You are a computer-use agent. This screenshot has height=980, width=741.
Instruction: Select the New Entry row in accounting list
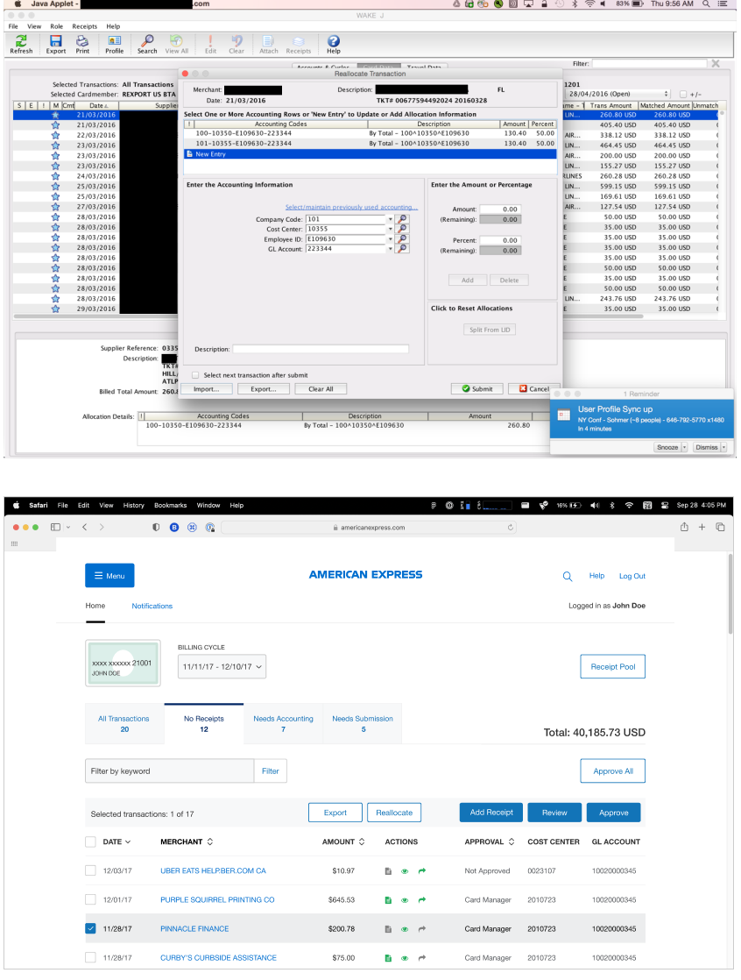(370, 153)
